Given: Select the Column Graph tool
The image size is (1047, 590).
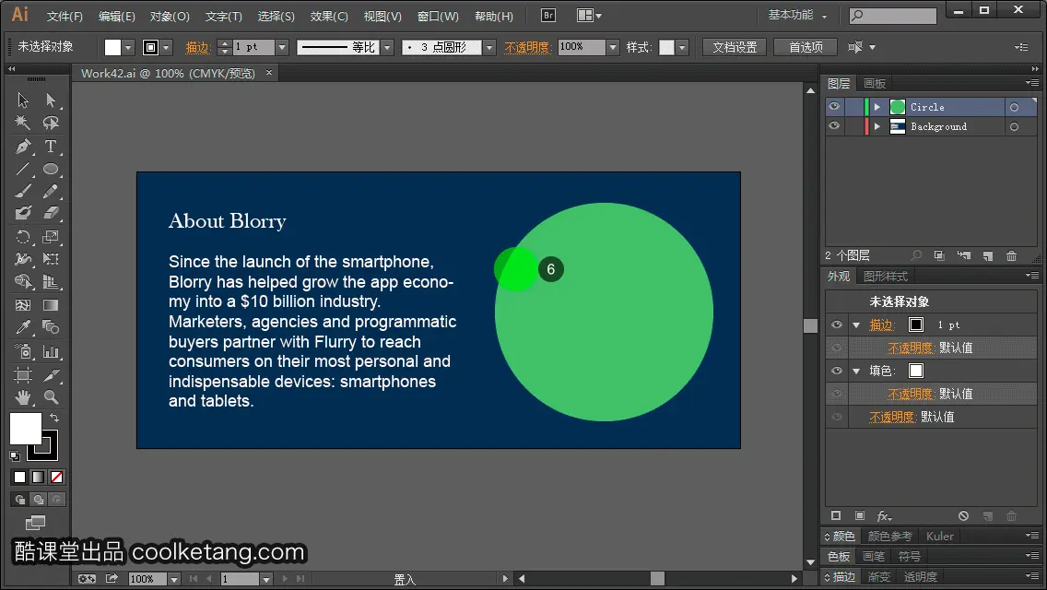Looking at the screenshot, I should (x=51, y=351).
